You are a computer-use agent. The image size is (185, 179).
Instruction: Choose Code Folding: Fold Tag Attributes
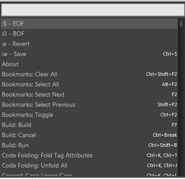[89, 156]
